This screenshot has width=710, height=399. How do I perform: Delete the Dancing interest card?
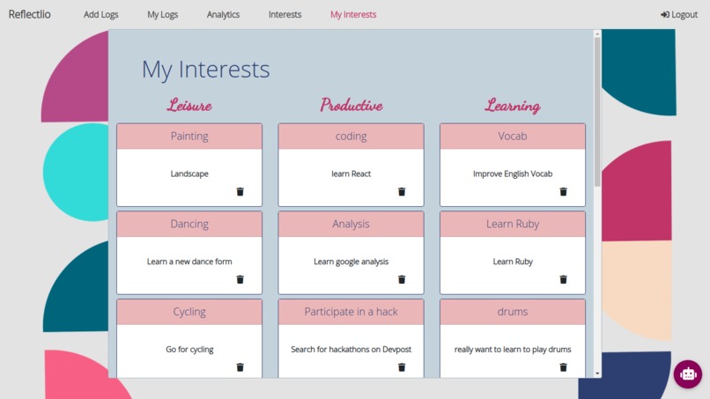(240, 279)
